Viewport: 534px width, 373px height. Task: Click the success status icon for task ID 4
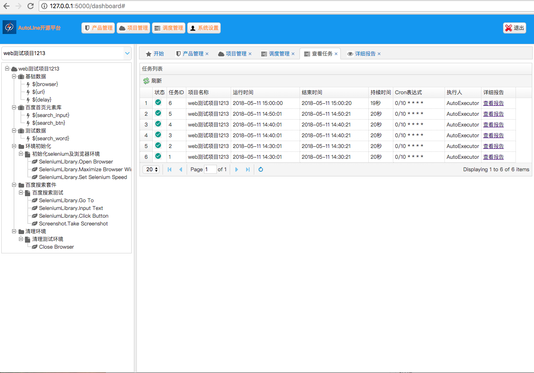(158, 124)
